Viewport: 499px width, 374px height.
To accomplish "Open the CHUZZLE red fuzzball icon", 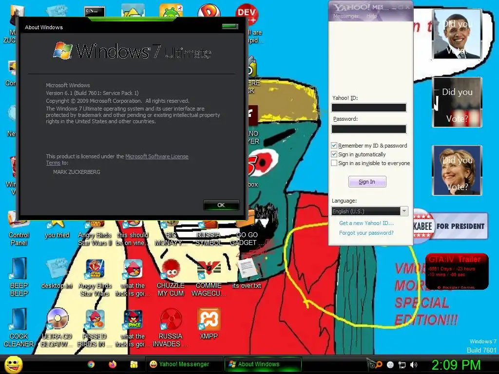I will coord(171,278).
